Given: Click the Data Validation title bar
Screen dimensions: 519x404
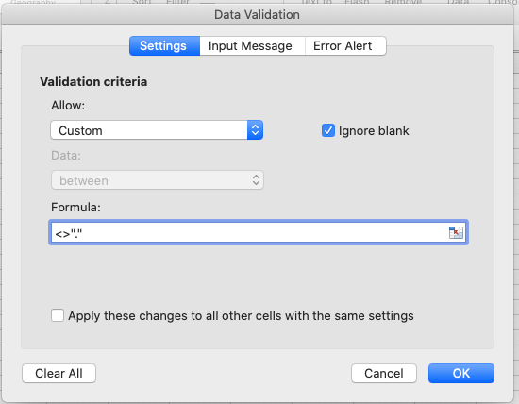Looking at the screenshot, I should click(x=257, y=14).
